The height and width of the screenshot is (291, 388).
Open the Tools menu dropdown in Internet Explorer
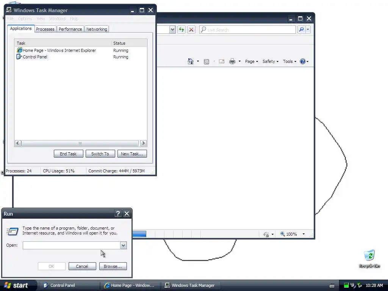click(x=289, y=61)
